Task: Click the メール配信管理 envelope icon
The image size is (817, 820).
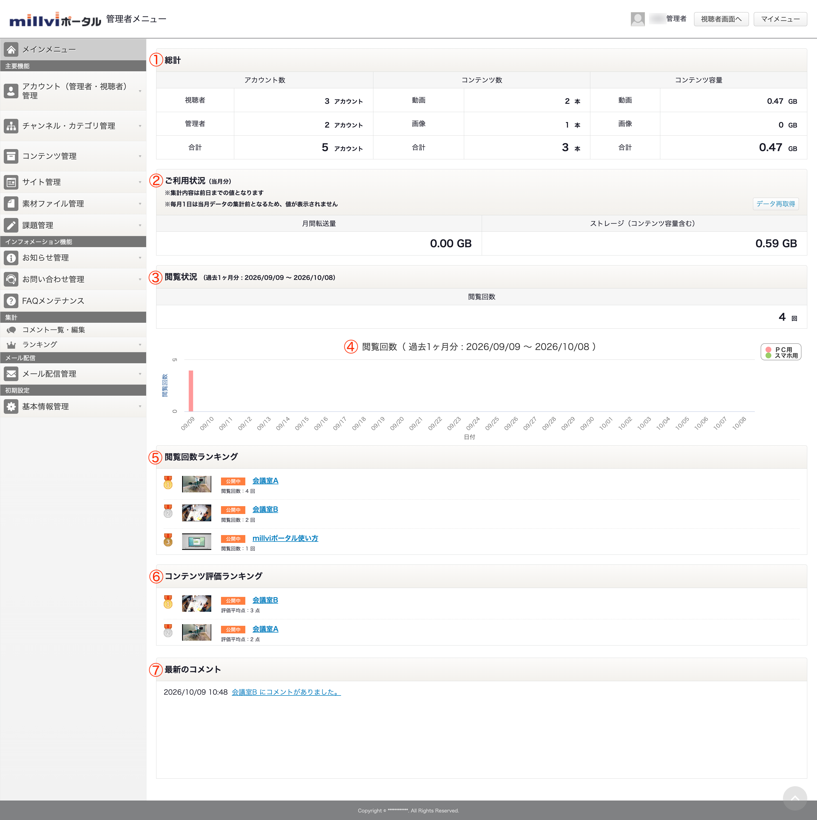Action: tap(11, 374)
